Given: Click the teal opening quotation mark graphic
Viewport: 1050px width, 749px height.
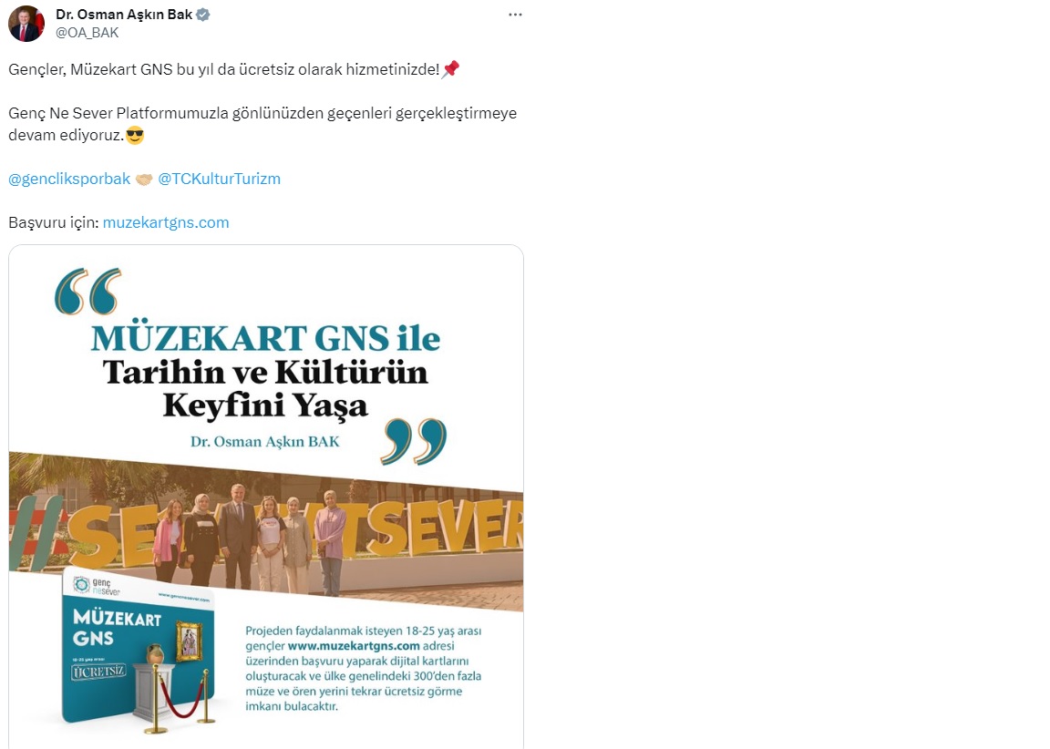Looking at the screenshot, I should coord(87,292).
